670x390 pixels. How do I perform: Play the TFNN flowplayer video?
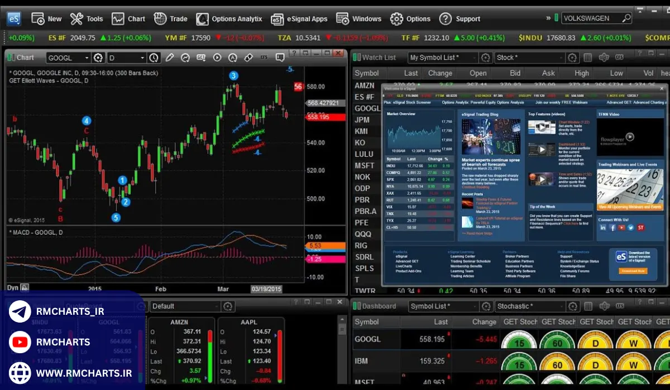pyautogui.click(x=629, y=136)
